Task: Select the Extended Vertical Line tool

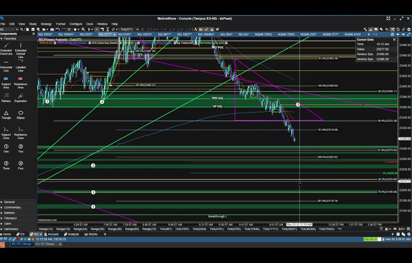Action: point(20,50)
